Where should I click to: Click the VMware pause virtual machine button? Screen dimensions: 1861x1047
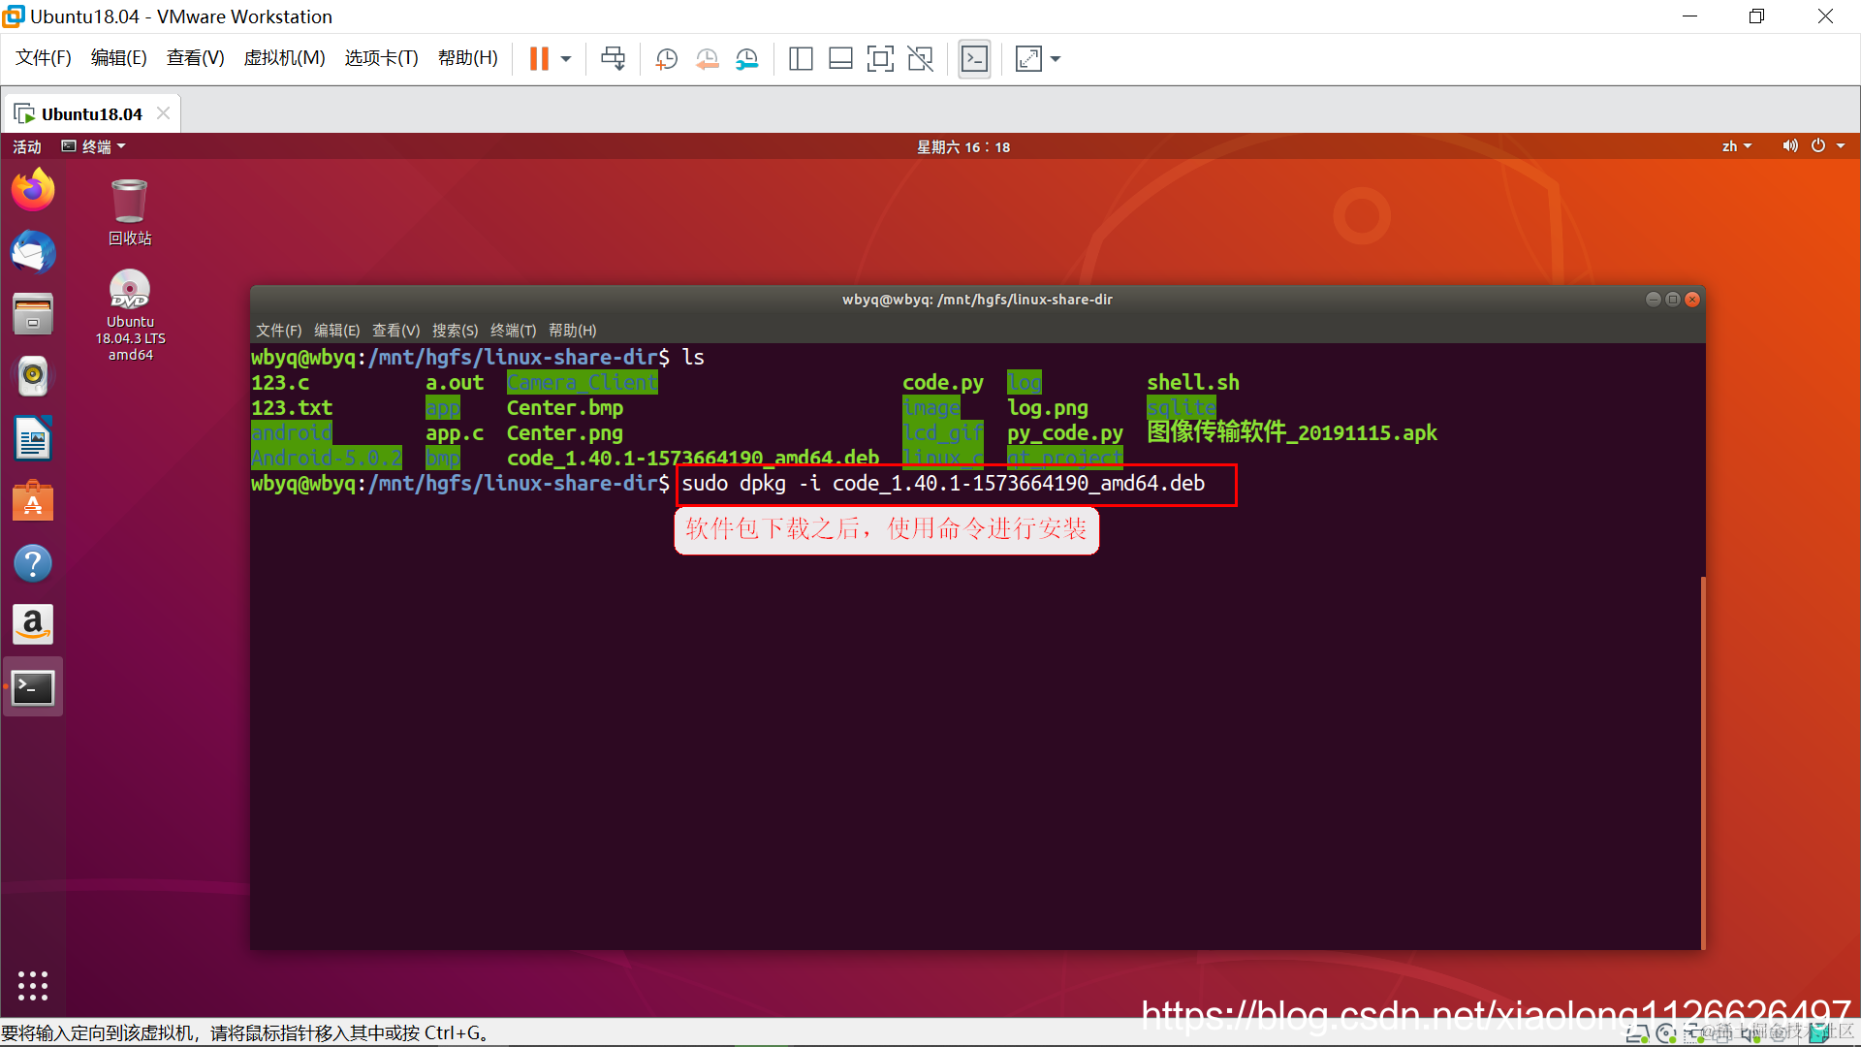(x=539, y=59)
